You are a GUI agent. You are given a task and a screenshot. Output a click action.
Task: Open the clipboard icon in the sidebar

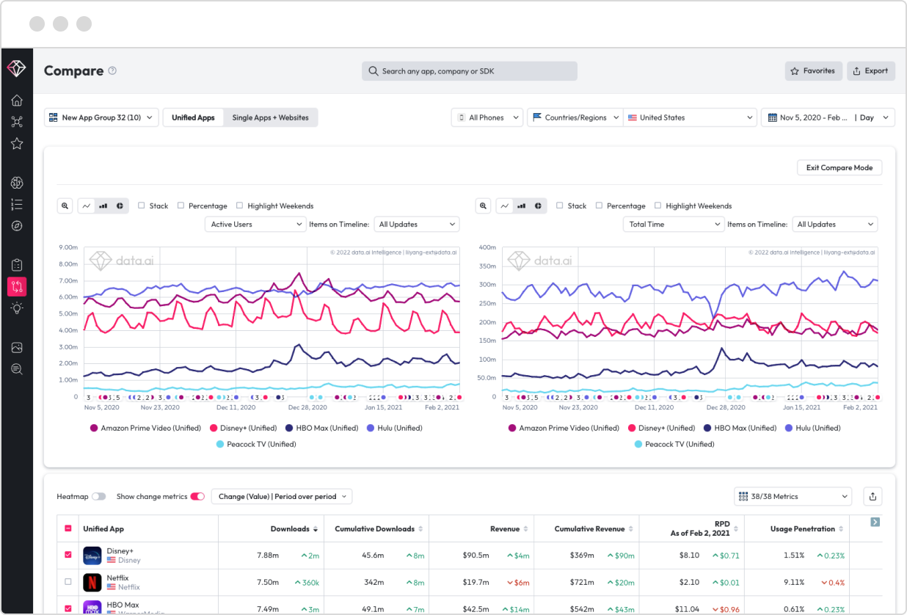(17, 265)
